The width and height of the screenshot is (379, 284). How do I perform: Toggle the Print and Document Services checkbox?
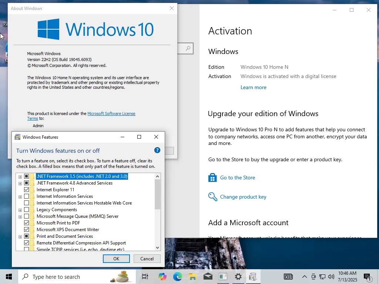(26, 236)
